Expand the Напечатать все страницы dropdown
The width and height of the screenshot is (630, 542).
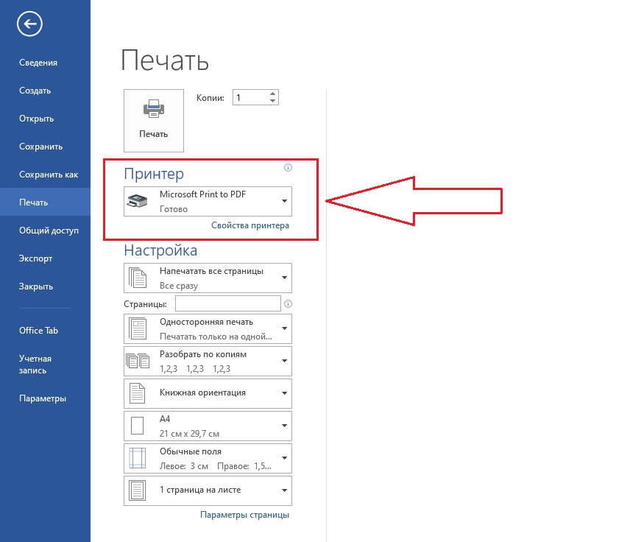[x=284, y=278]
